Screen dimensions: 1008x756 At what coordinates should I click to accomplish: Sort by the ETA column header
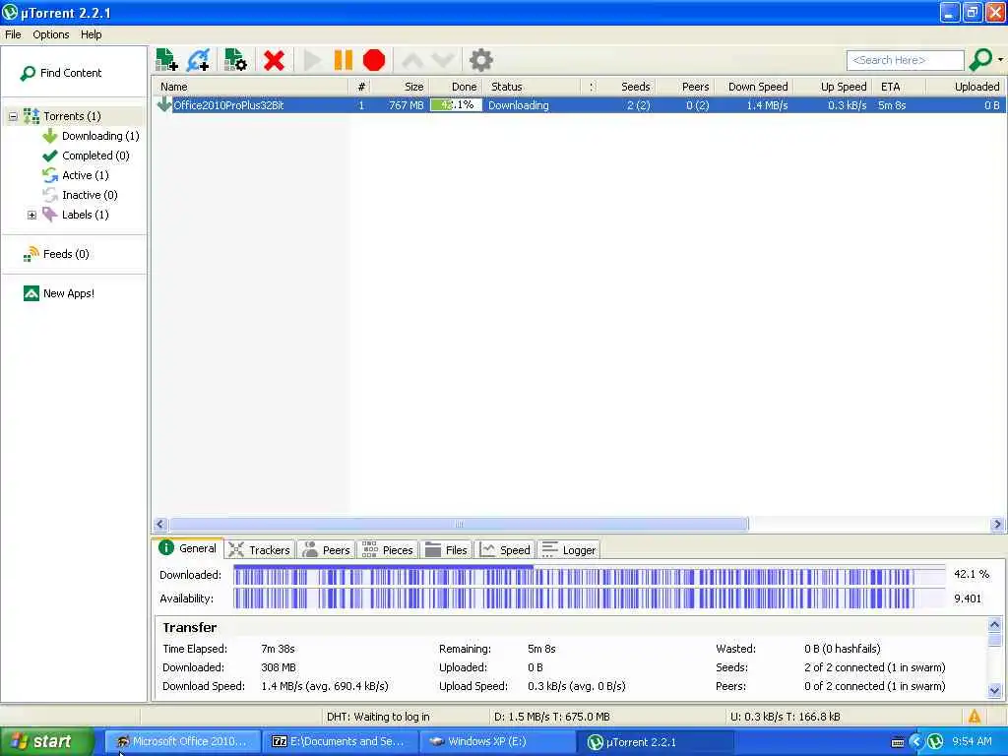899,87
